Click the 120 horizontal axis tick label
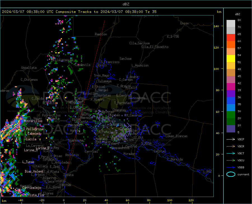Screen dimensions: 252x204 tap(191, 200)
